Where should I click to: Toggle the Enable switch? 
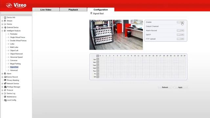pyautogui.click(x=180, y=22)
